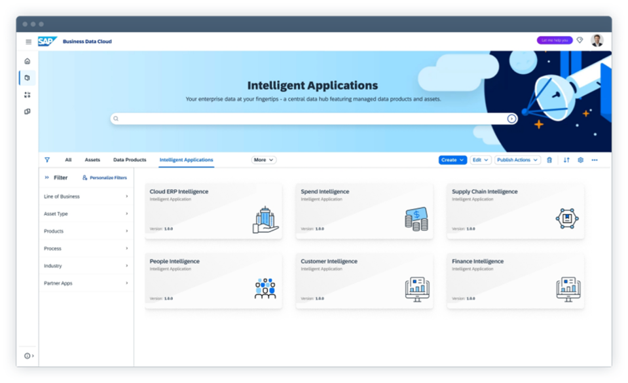
Task: Click Version 1.0.0 on People Intelligence card
Action: [161, 299]
